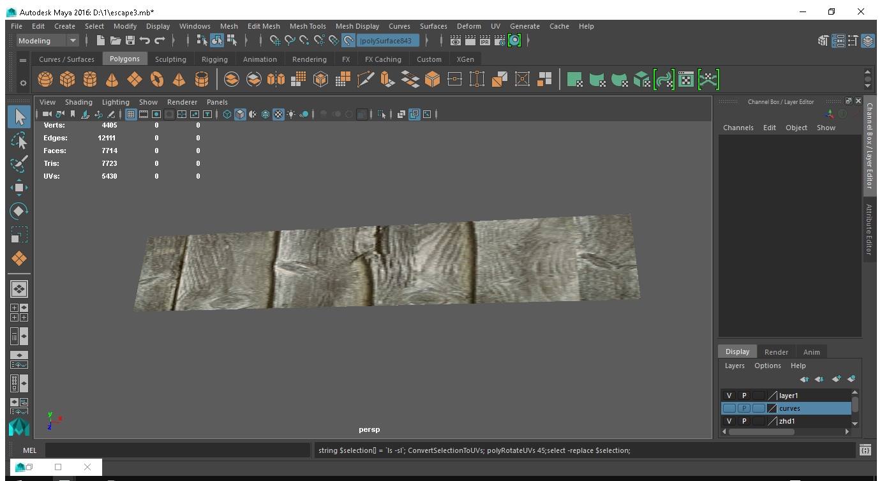Create a polygon sphere from the shelf
Viewport: 882px width, 481px height.
(x=45, y=79)
